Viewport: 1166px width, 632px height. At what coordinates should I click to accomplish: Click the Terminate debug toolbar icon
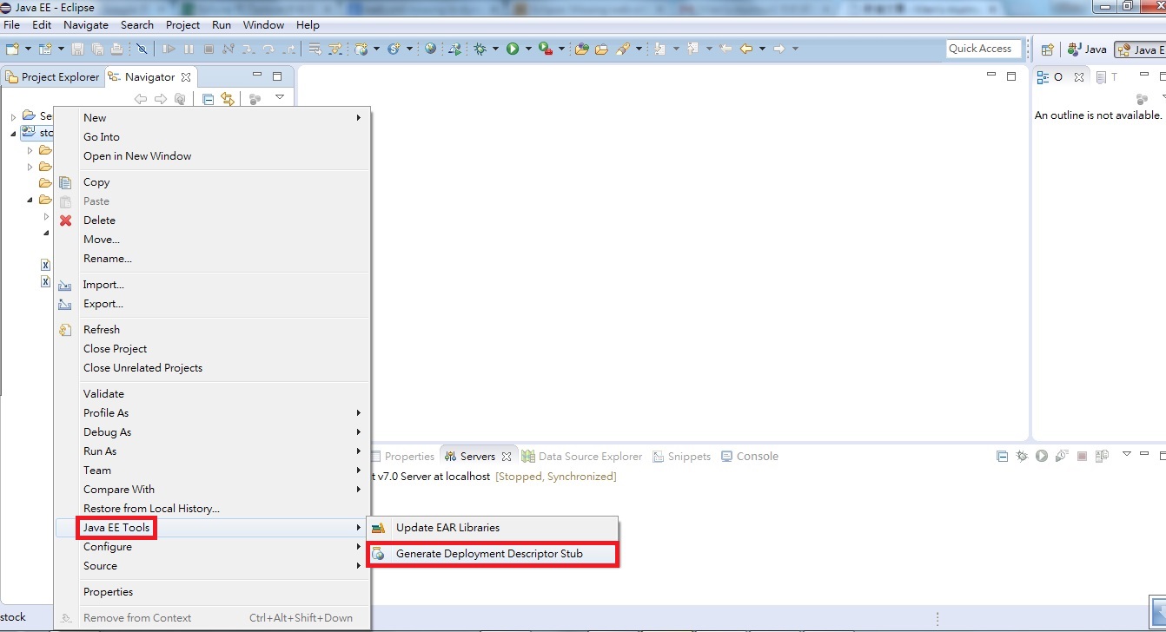(209, 49)
